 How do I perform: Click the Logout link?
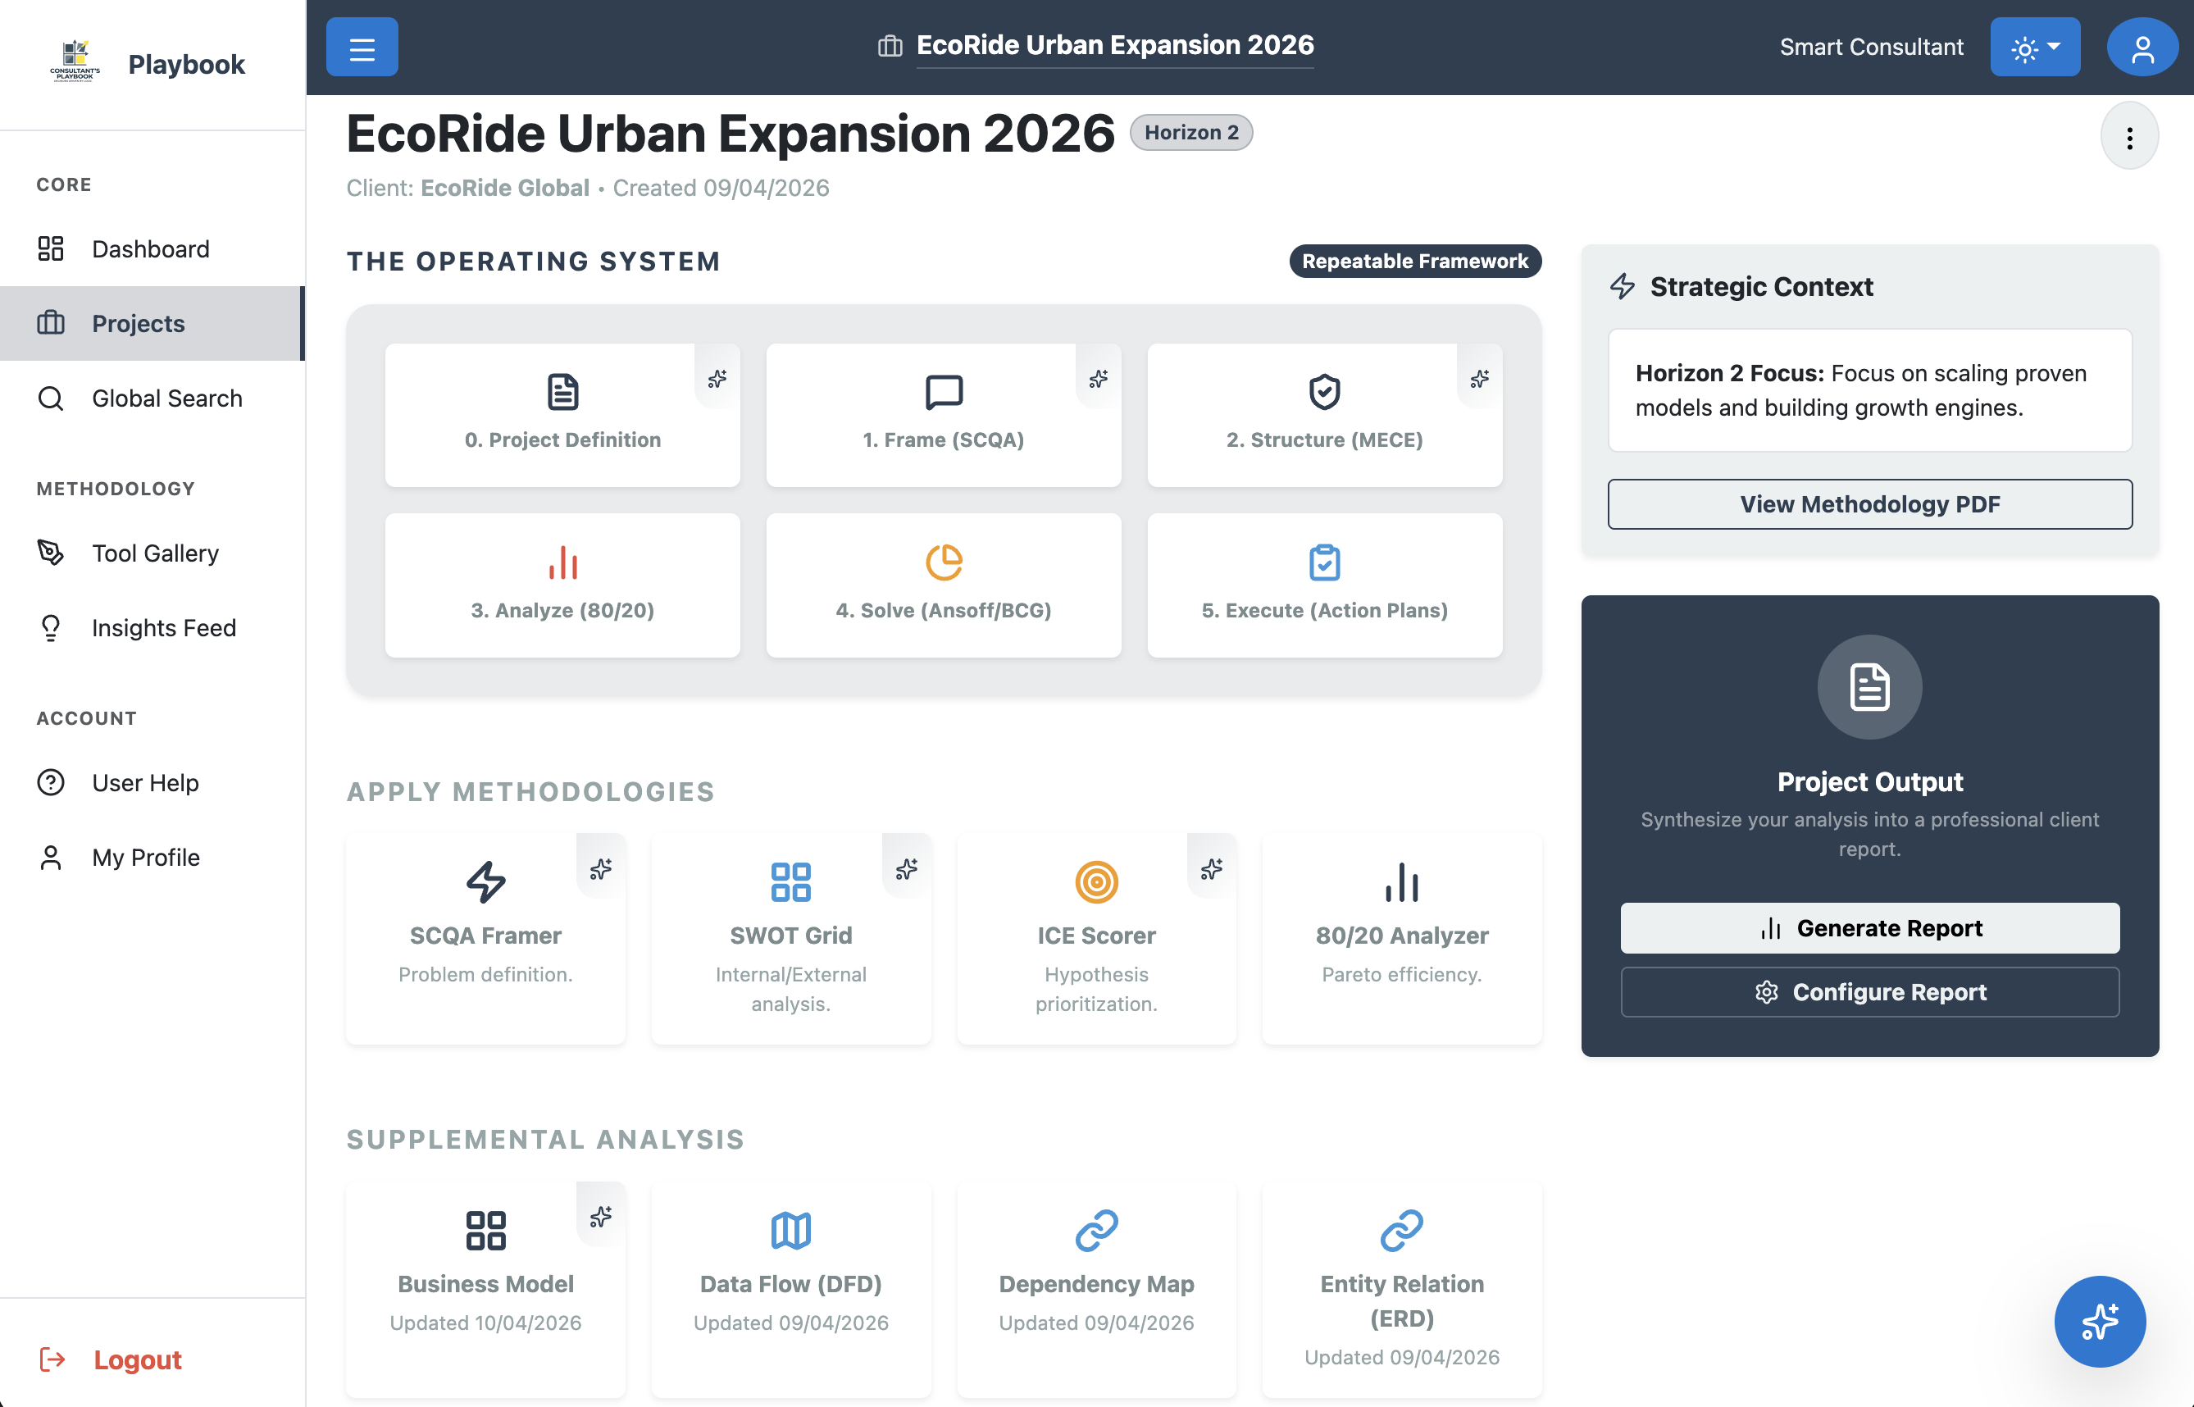(x=137, y=1359)
